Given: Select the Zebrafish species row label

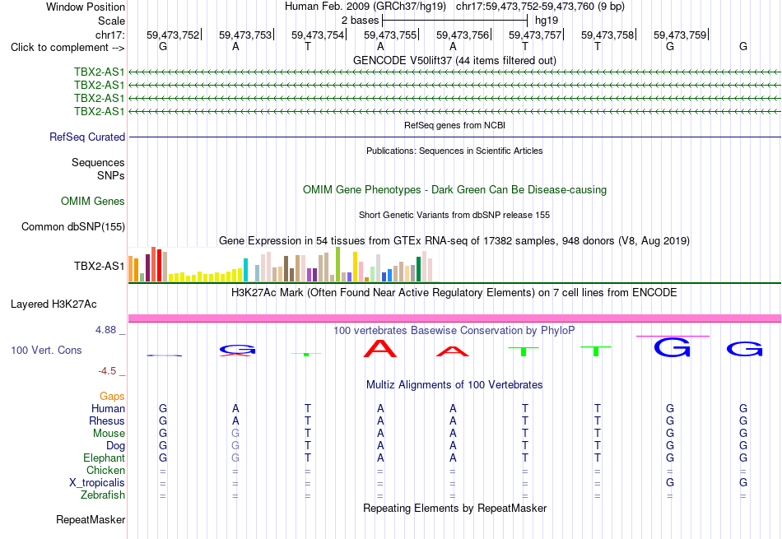Looking at the screenshot, I should 103,495.
